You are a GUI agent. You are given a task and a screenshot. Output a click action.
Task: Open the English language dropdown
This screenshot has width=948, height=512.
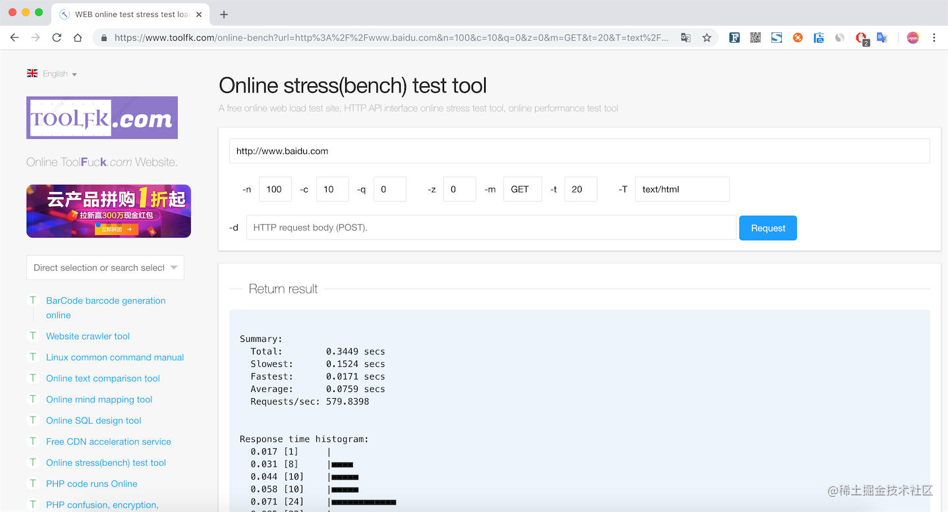point(52,74)
